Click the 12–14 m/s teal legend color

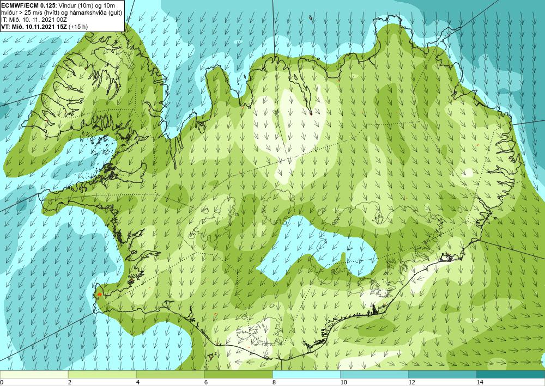point(443,374)
